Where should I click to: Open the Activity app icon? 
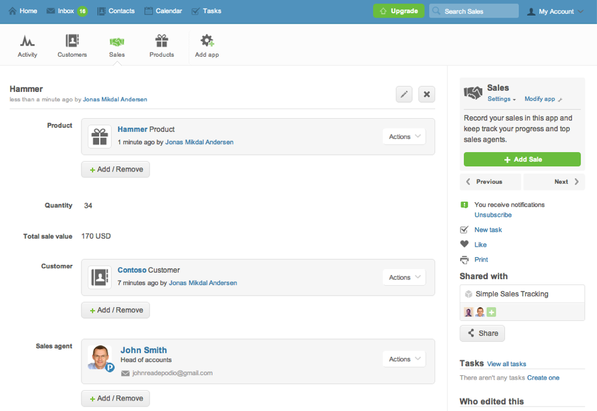[x=27, y=42]
